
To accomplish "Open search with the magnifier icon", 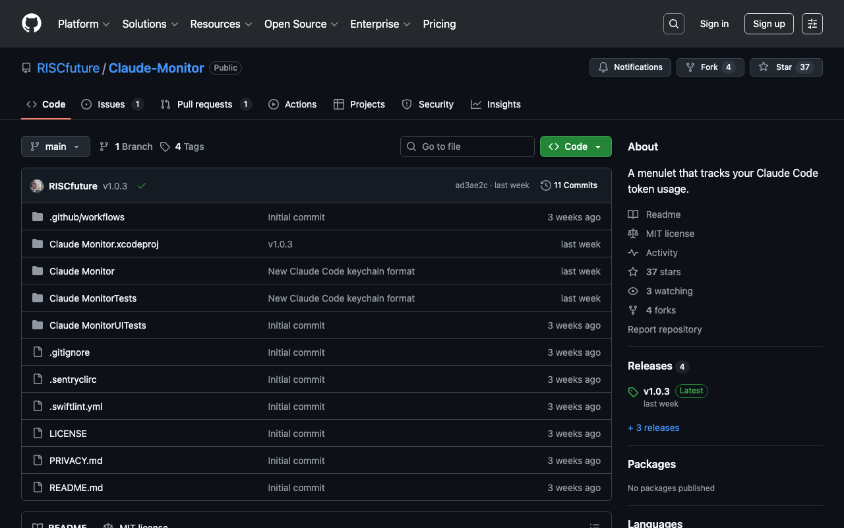I will tap(673, 24).
